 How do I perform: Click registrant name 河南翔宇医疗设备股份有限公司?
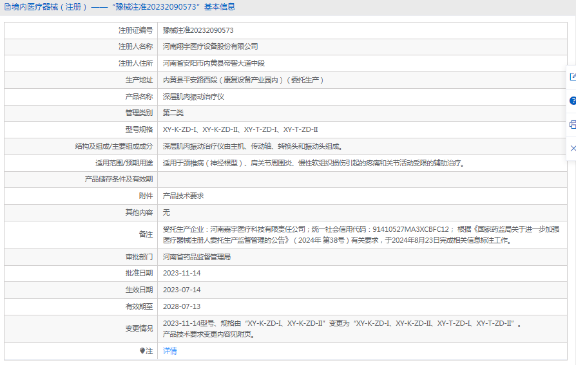[210, 46]
